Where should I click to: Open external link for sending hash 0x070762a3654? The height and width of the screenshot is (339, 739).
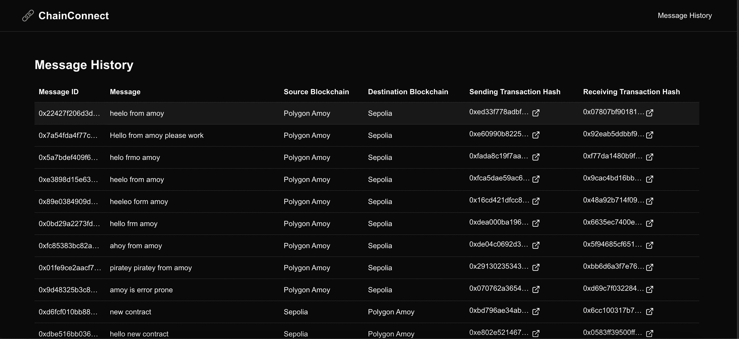536,289
